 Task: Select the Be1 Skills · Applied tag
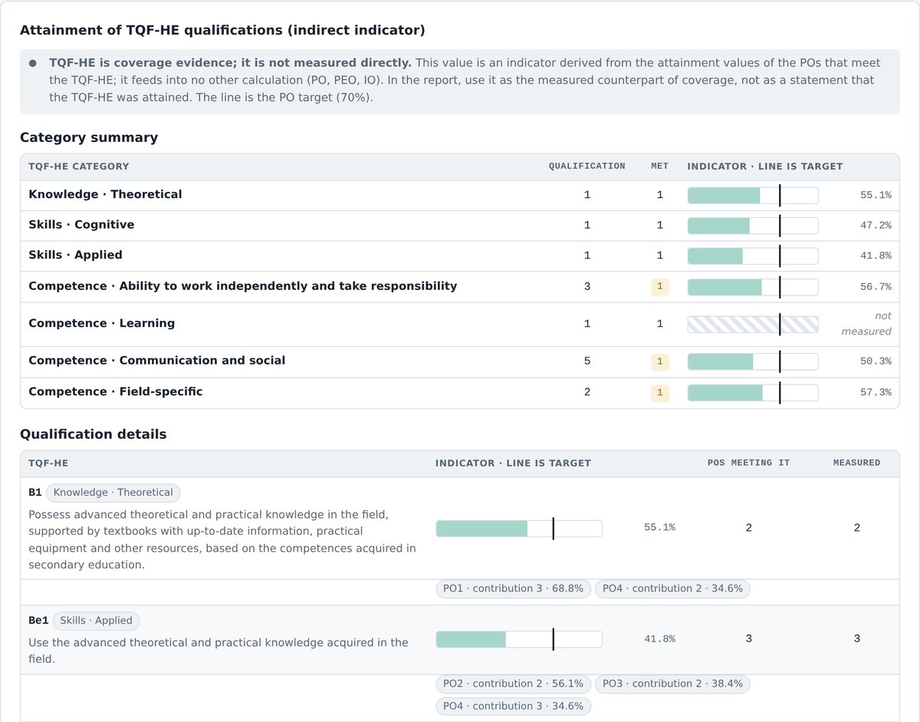(x=96, y=621)
